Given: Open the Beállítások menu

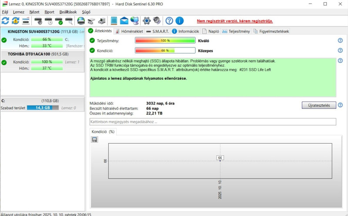Looking at the screenshot, I should tap(68, 12).
